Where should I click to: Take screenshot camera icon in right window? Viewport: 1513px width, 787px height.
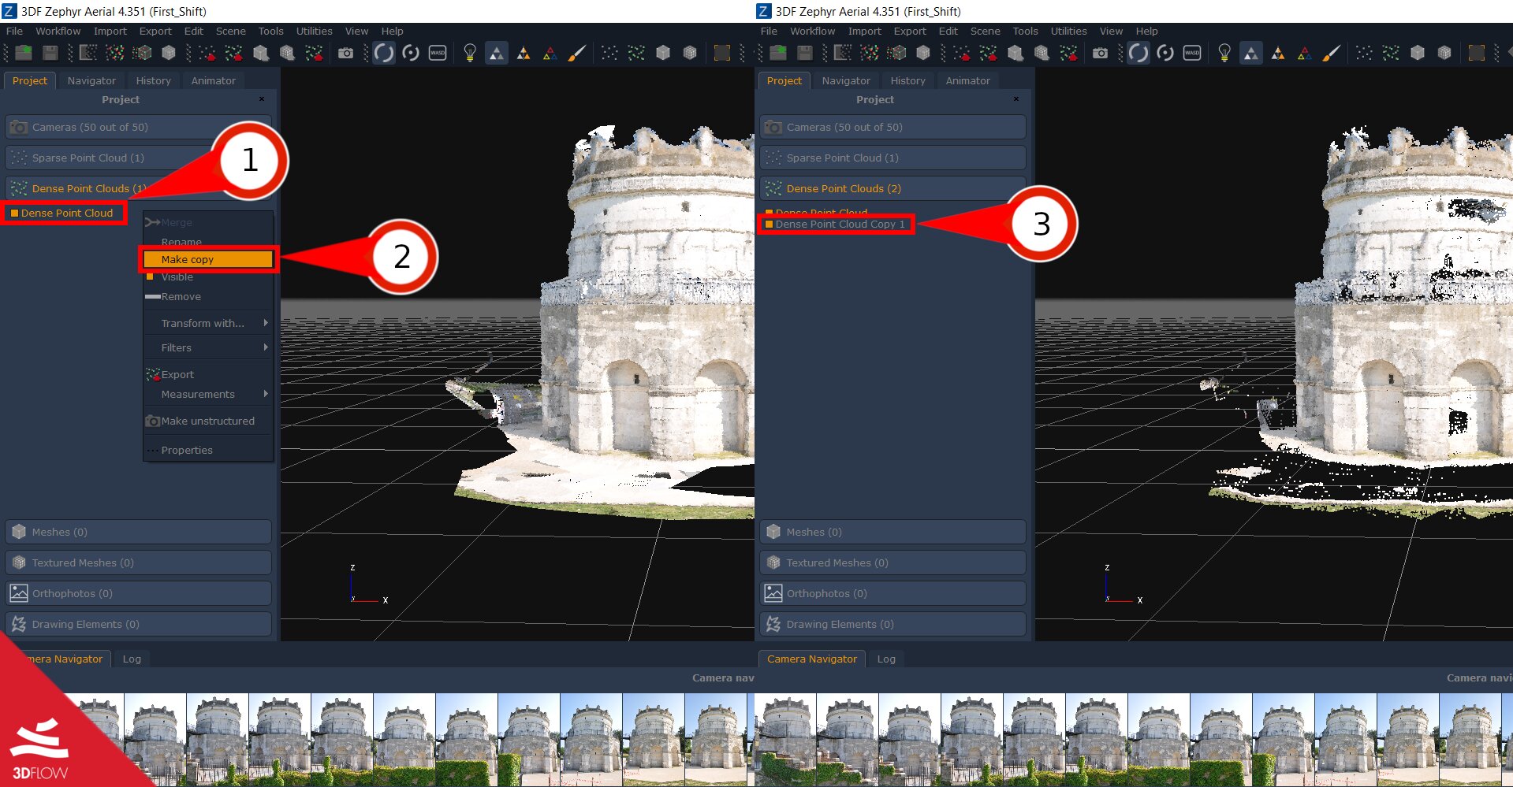pos(1100,53)
